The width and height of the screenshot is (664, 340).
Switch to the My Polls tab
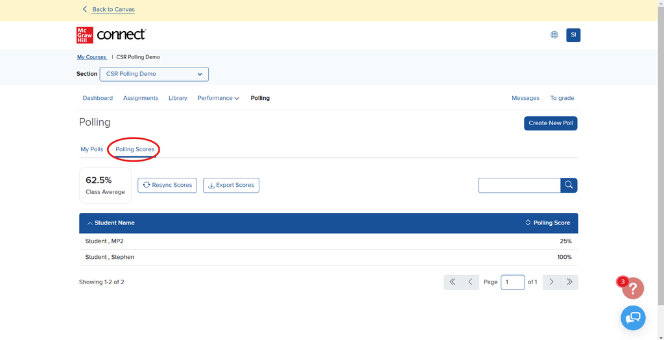(91, 149)
